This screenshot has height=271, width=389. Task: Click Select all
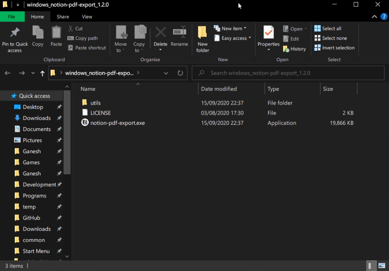pyautogui.click(x=328, y=28)
